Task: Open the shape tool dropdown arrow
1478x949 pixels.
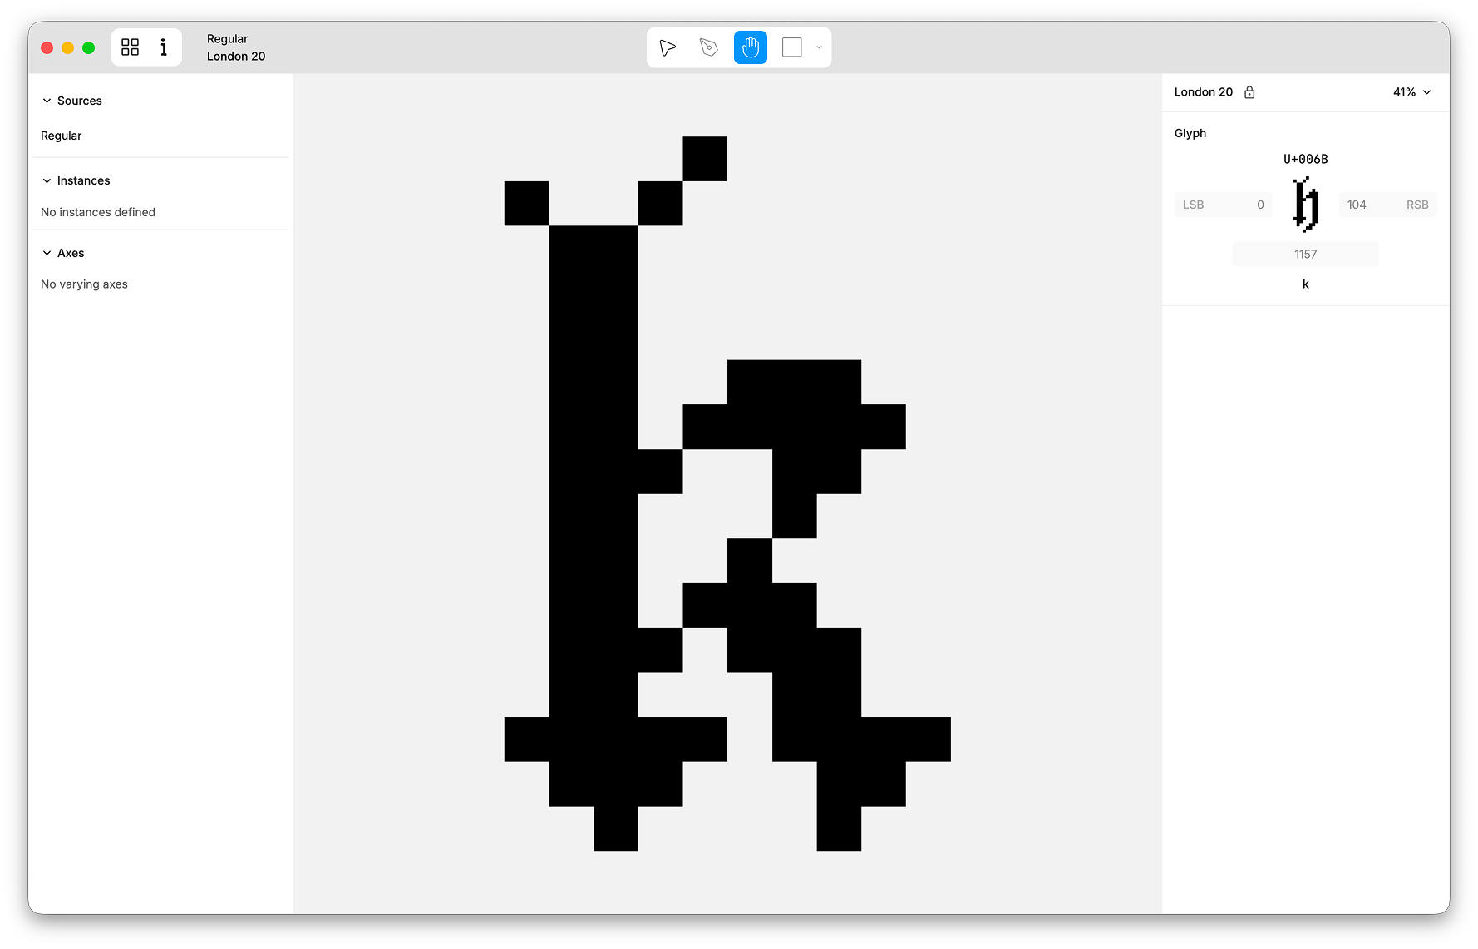Action: (x=819, y=47)
